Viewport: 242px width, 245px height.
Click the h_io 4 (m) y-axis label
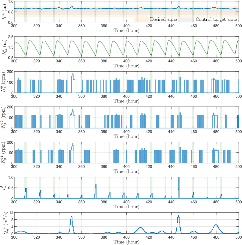5,47
